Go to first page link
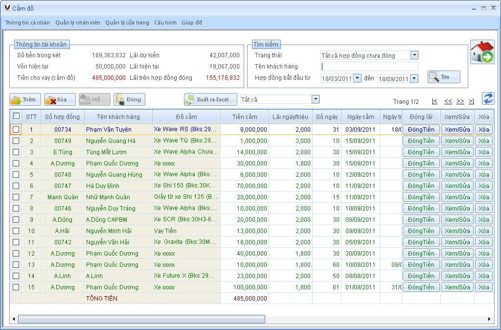Viewport: 501px width, 330px height. tap(434, 101)
